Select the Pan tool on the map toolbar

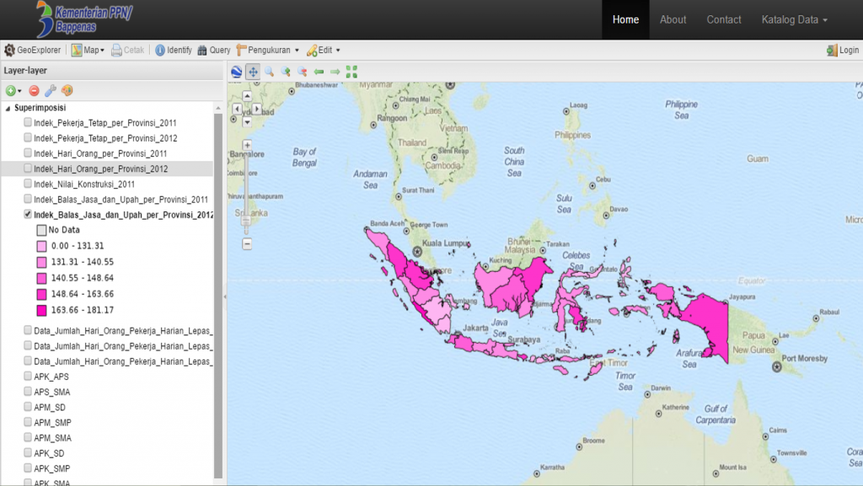tap(252, 72)
